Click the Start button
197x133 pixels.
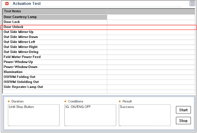pos(183,110)
